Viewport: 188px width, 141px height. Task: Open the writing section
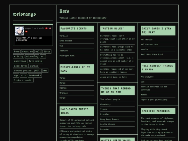point(19,56)
